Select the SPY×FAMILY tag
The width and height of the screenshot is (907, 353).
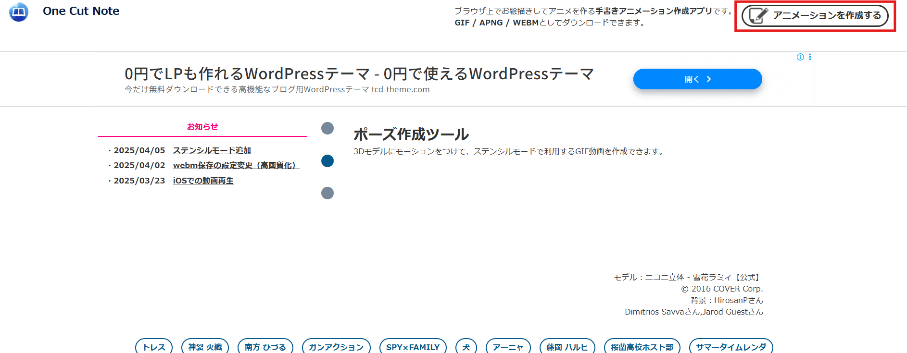413,347
